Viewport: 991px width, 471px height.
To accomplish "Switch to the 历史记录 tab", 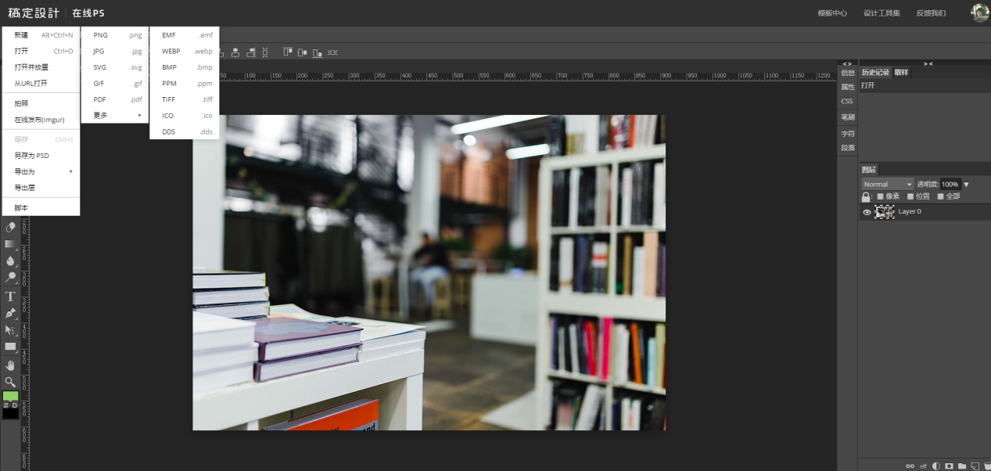I will 875,73.
